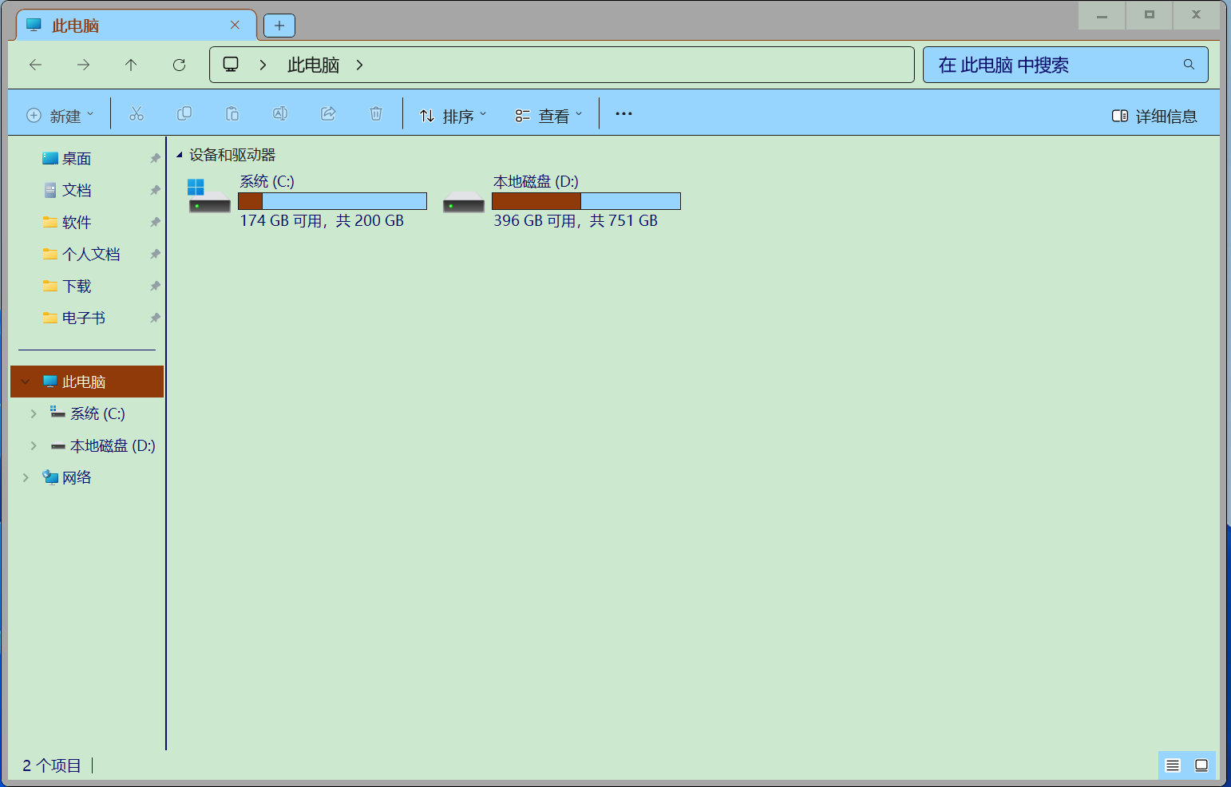
Task: Click the 本地磁盘 (D:) usage bar
Action: (x=586, y=201)
